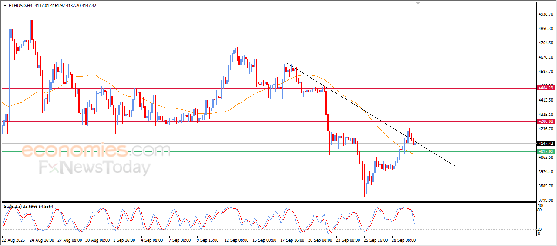Click the stochastic scale value 20
Image resolution: width=557 pixels, height=246 pixels.
pos(540,229)
